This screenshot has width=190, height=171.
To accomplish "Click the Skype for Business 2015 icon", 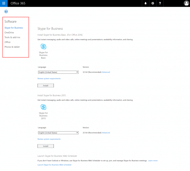I will pyautogui.click(x=43, y=107).
